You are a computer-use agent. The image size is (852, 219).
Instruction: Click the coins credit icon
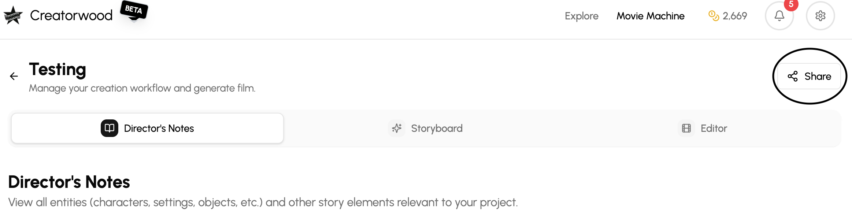(714, 16)
